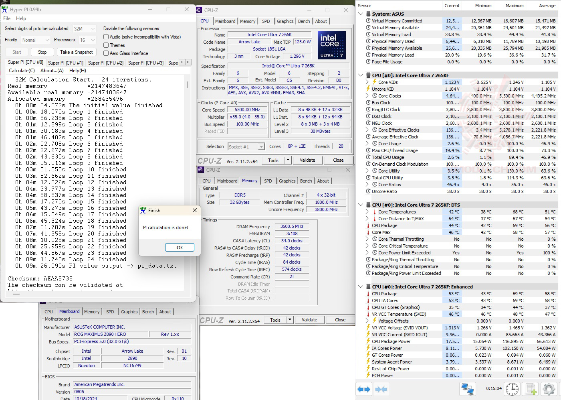Click the logging sheet icon with plus
This screenshot has height=400, width=561.
[531, 389]
